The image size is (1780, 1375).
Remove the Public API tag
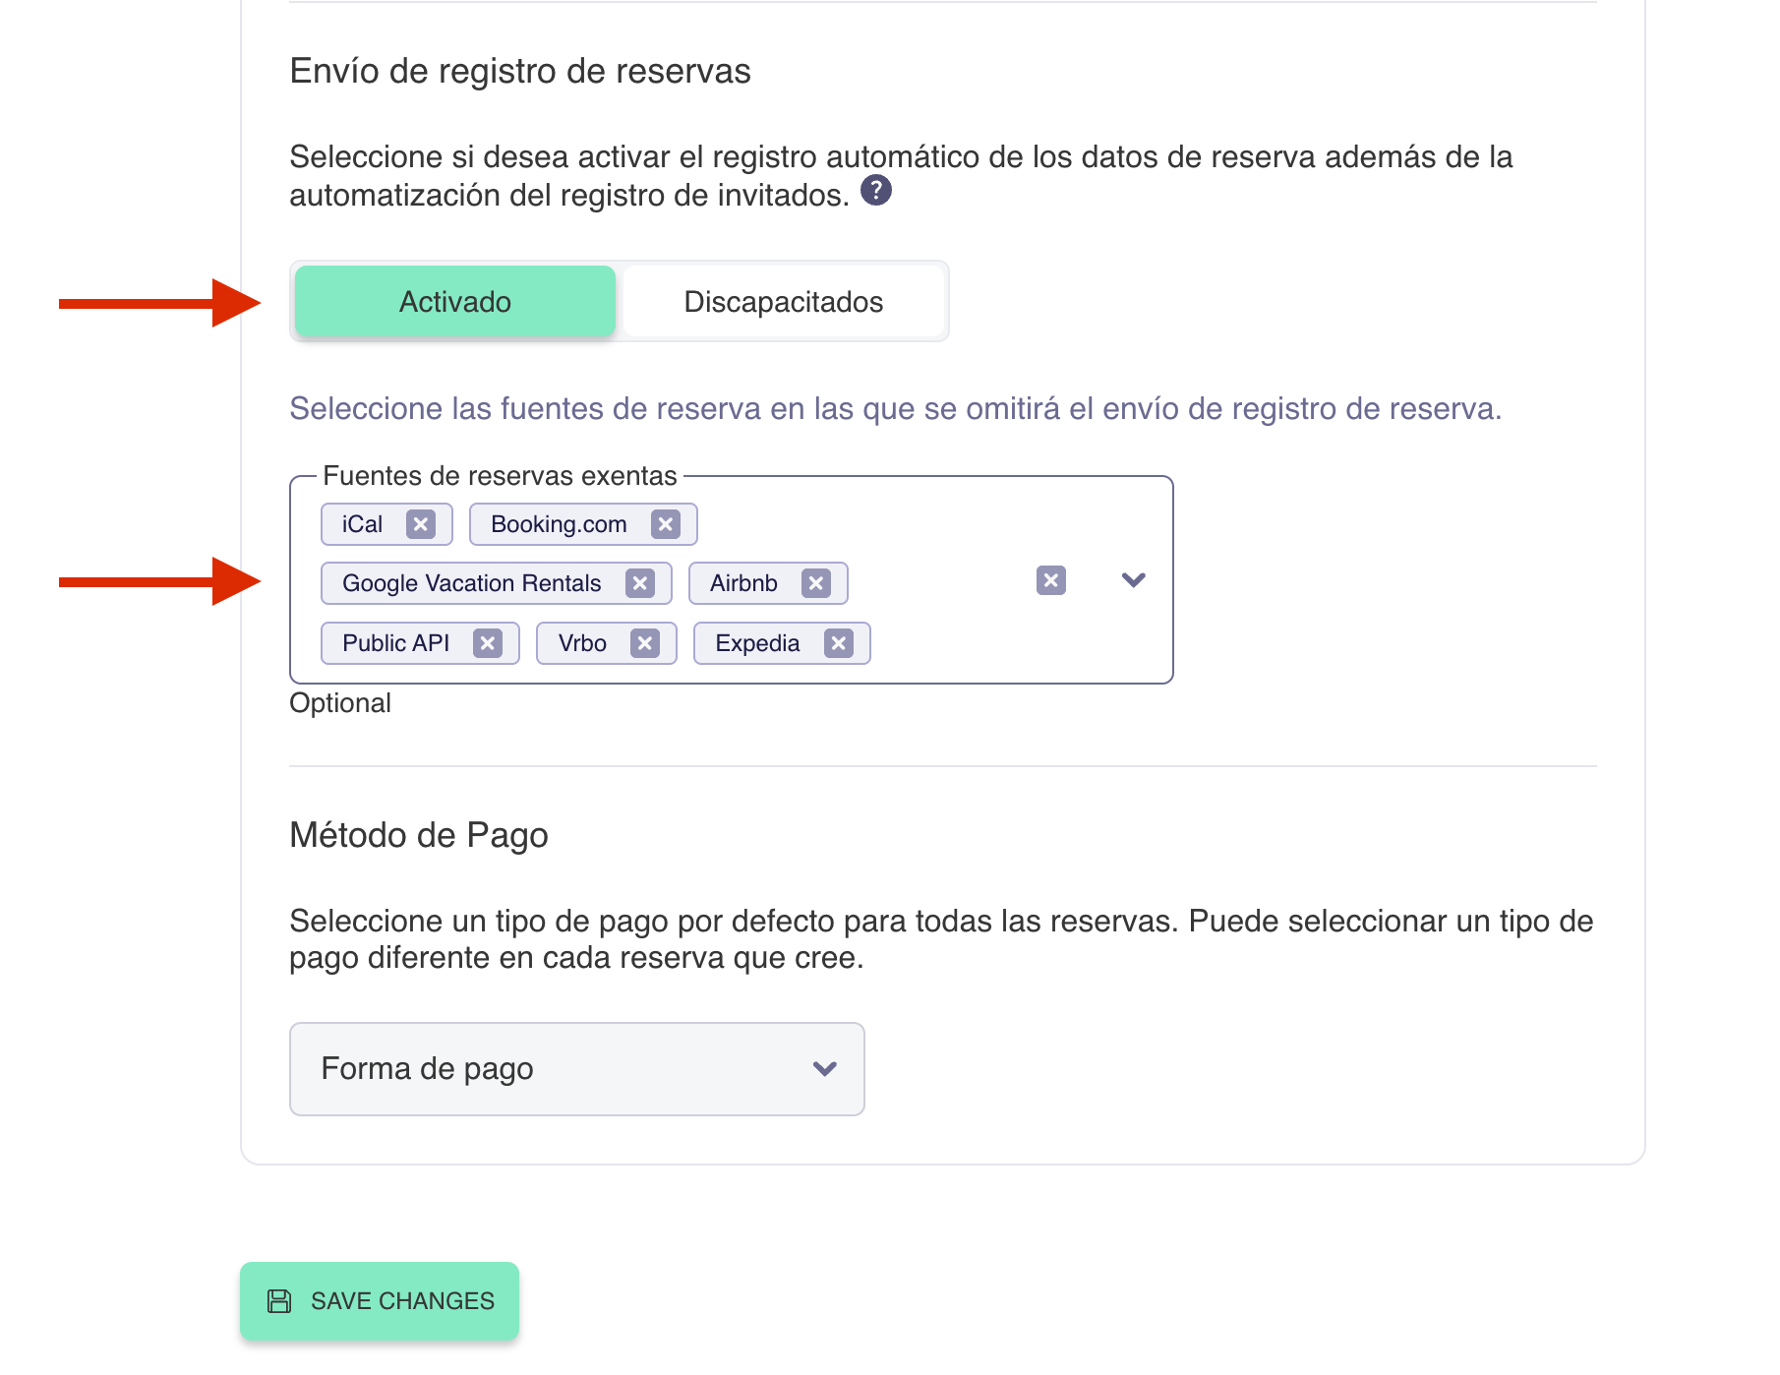click(488, 643)
